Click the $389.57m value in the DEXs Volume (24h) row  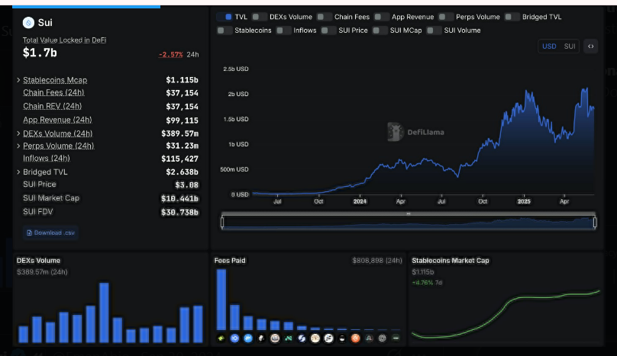pyautogui.click(x=179, y=133)
